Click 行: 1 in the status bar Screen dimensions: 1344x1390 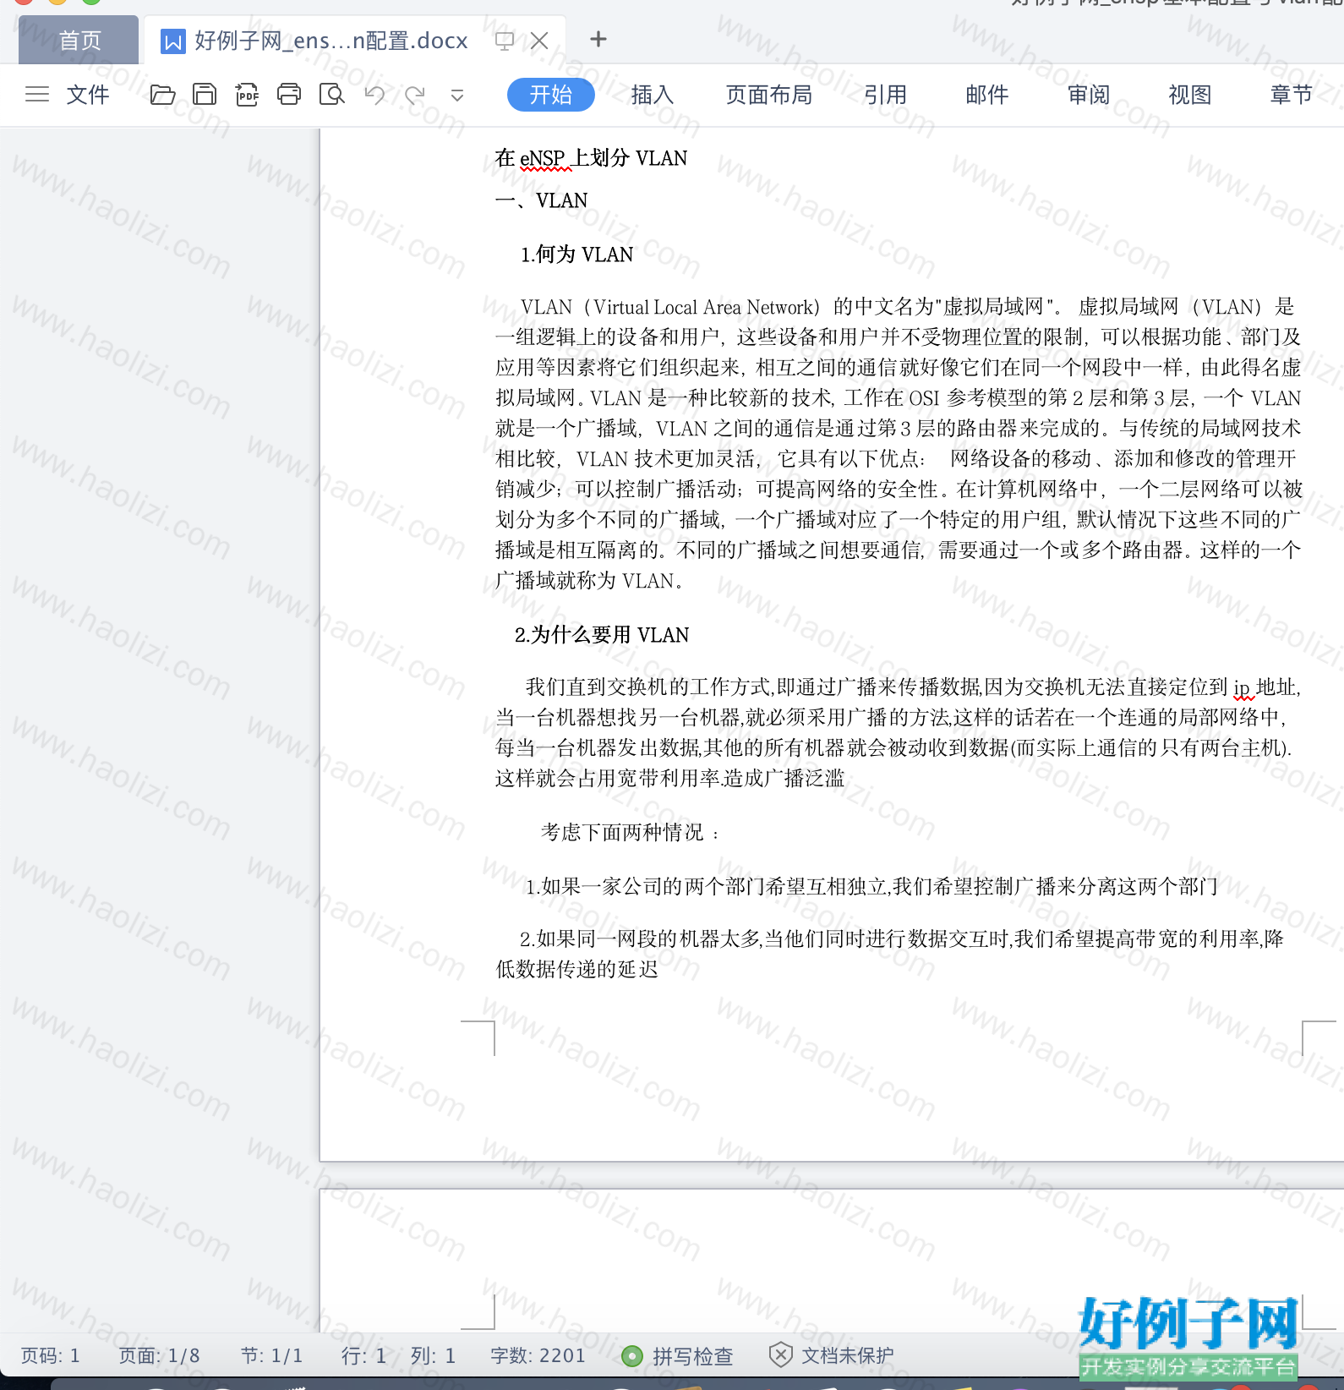point(364,1355)
